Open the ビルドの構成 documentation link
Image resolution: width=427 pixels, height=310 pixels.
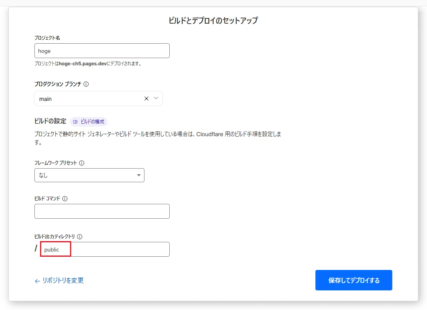pyautogui.click(x=89, y=122)
